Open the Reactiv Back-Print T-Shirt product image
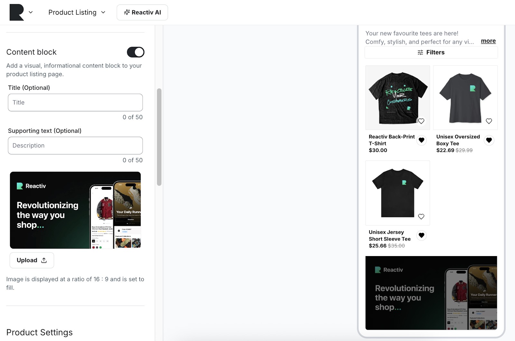Screen dimensions: 515x341 tap(397, 97)
